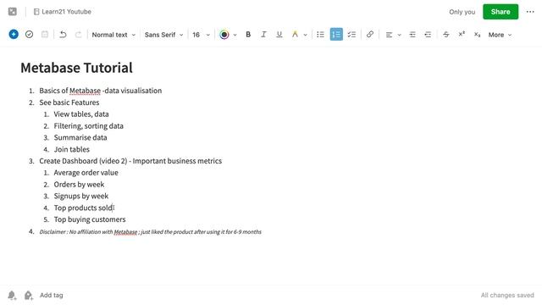The image size is (542, 305).
Task: Click the 'Top buying customers' sub-item
Action: [x=90, y=219]
